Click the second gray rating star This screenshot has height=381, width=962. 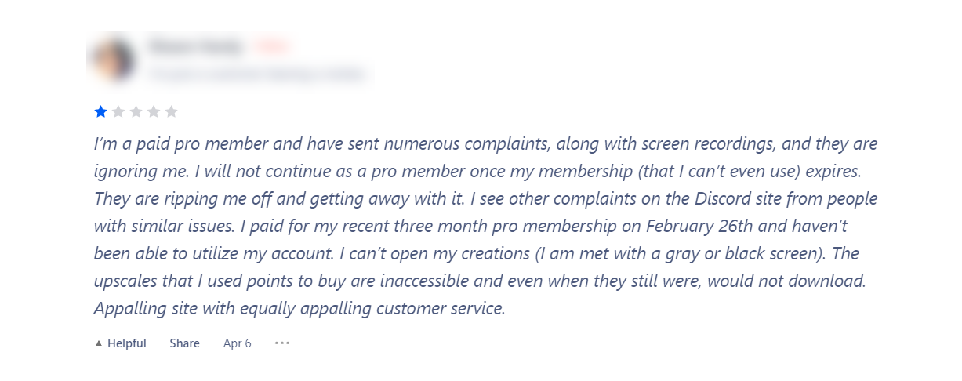tap(118, 112)
